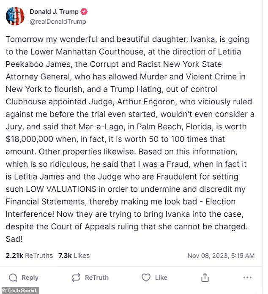The image size is (268, 294).
Task: Tap the heart icon to like
Action: coord(146,278)
